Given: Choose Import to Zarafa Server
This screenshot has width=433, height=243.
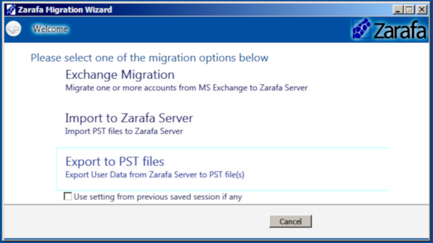Looking at the screenshot, I should click(129, 118).
